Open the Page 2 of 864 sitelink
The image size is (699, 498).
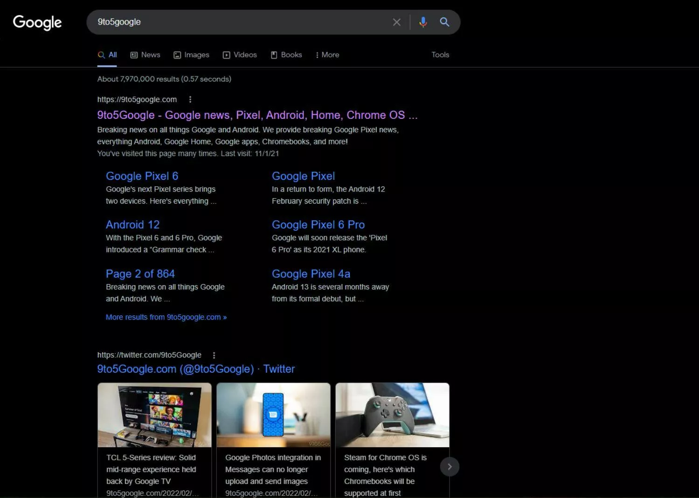tap(140, 274)
